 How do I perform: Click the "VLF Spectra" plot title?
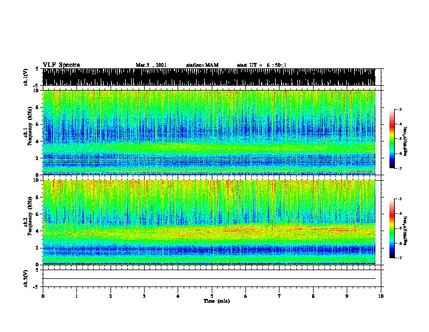coord(61,65)
